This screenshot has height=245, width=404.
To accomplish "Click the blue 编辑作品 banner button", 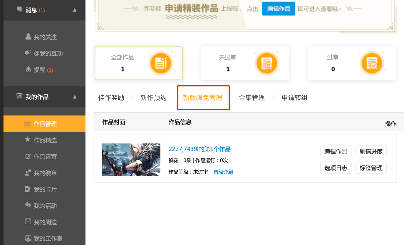I will point(278,9).
